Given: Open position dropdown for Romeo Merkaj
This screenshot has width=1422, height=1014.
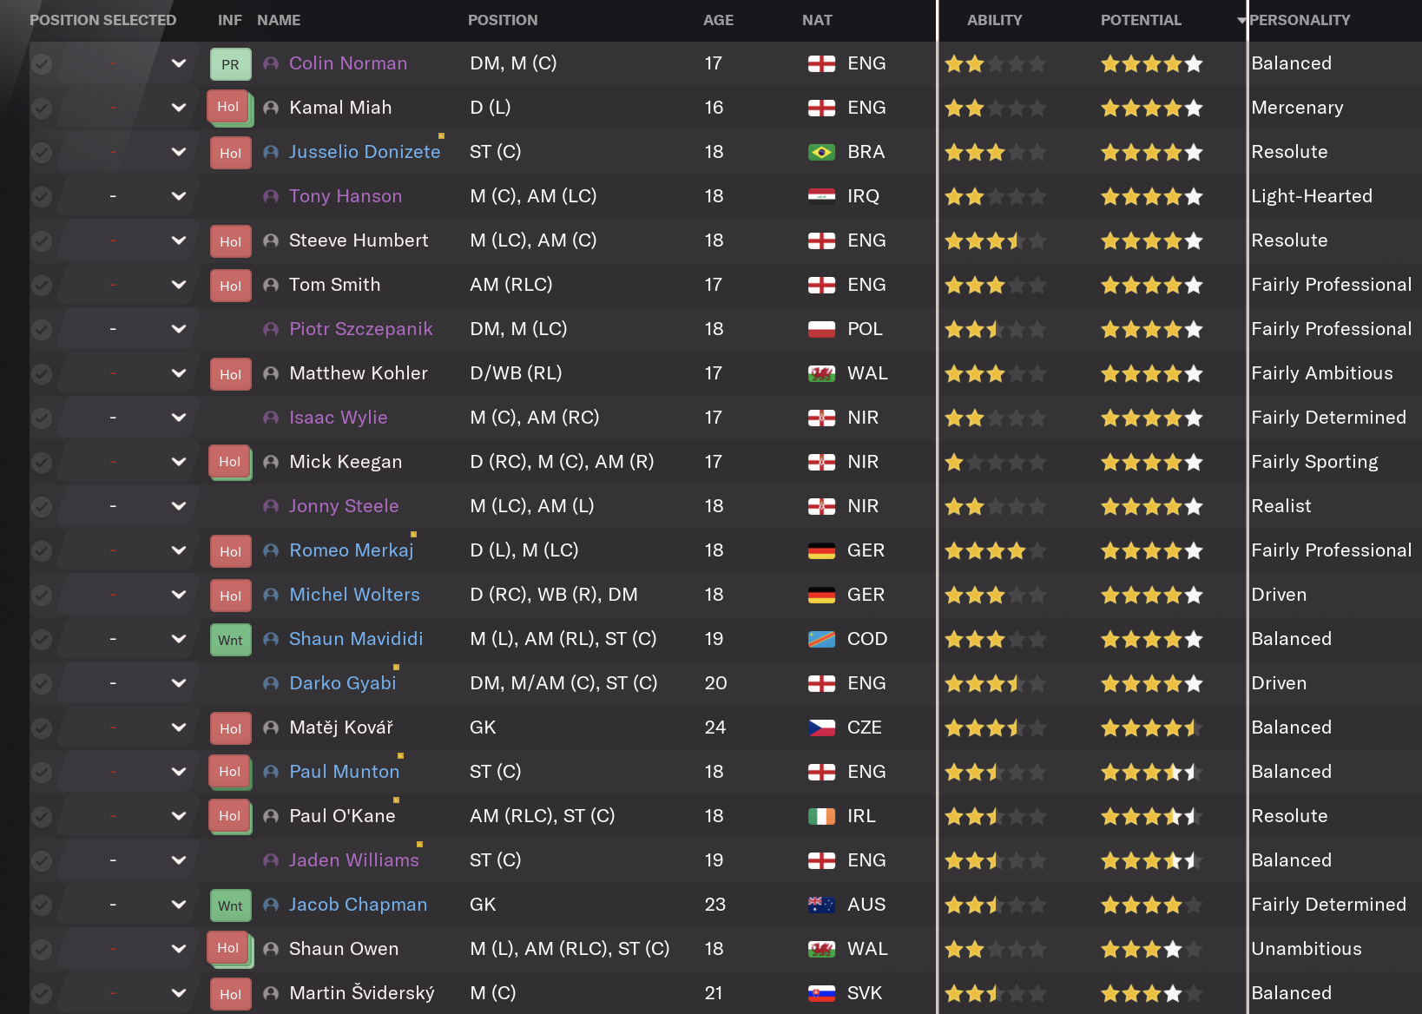Looking at the screenshot, I should tap(179, 550).
